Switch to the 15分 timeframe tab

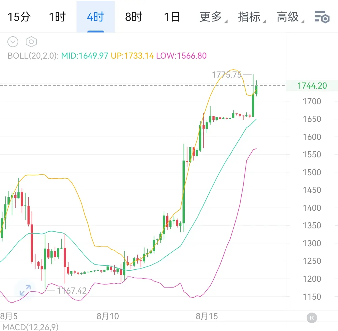point(19,17)
